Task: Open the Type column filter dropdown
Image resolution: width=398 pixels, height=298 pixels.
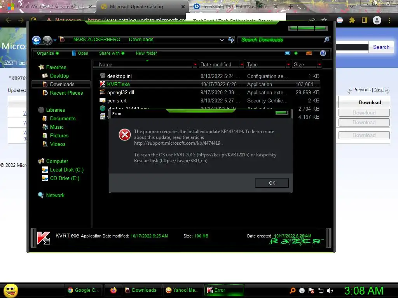Action: tap(288, 65)
